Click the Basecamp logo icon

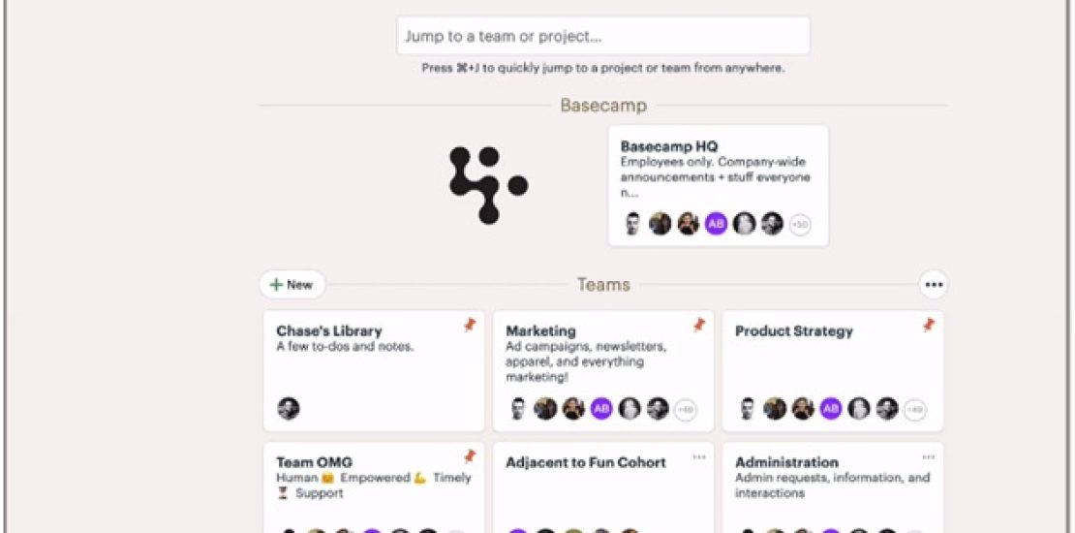pos(488,185)
